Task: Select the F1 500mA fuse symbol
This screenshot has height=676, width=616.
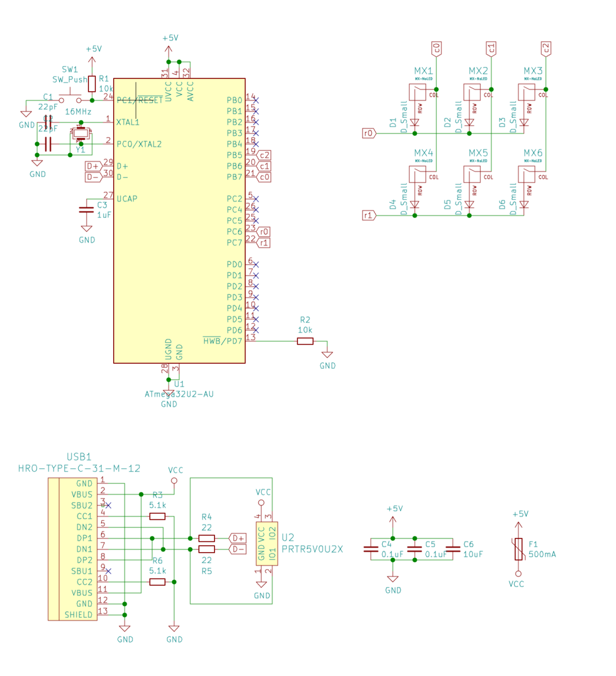Action: 519,549
